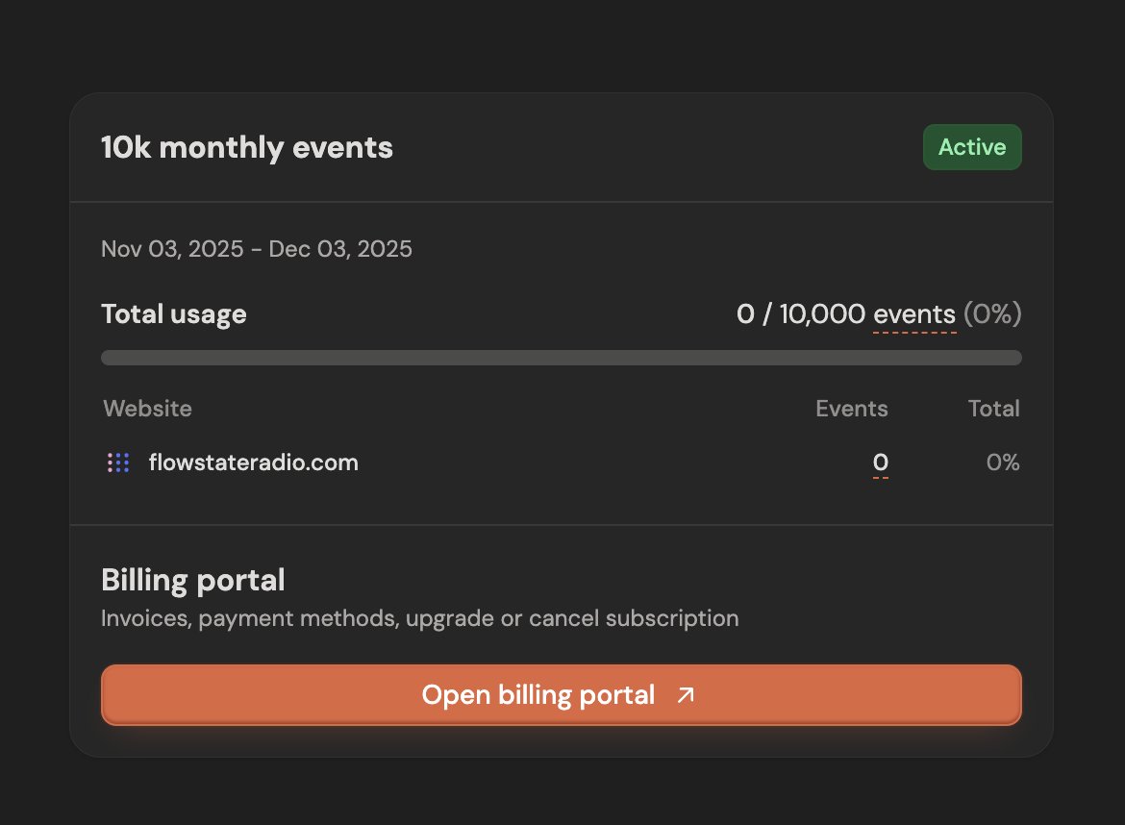Click the Billing portal section heading

[192, 580]
